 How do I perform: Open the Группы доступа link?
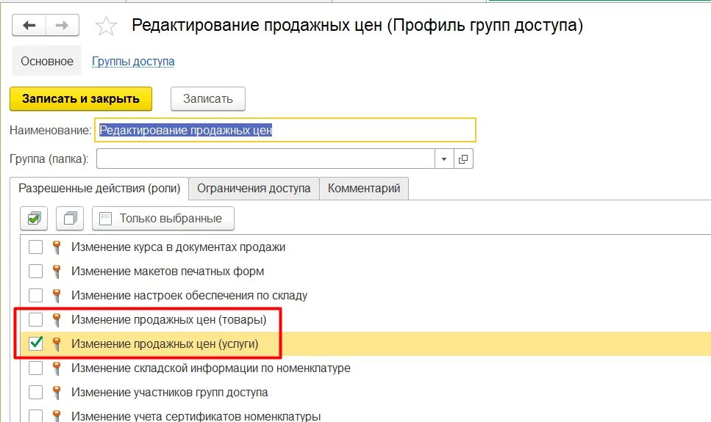[x=133, y=61]
